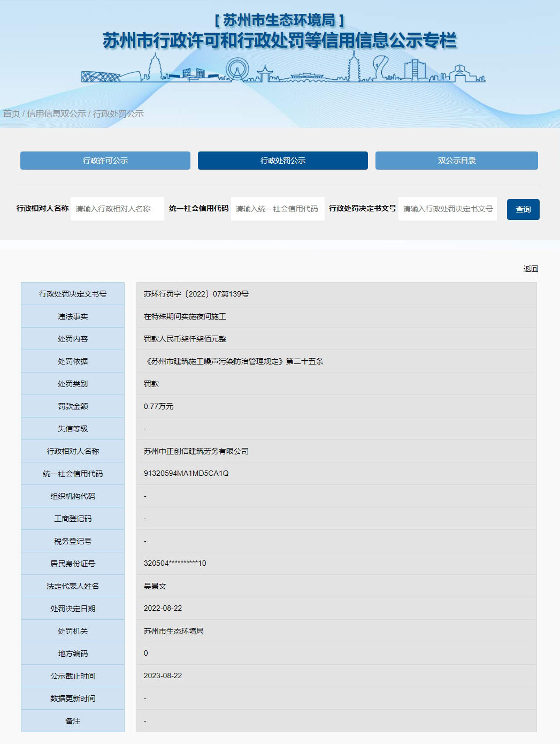Click the 罚款金额 row label
The image size is (560, 744).
pyautogui.click(x=73, y=406)
